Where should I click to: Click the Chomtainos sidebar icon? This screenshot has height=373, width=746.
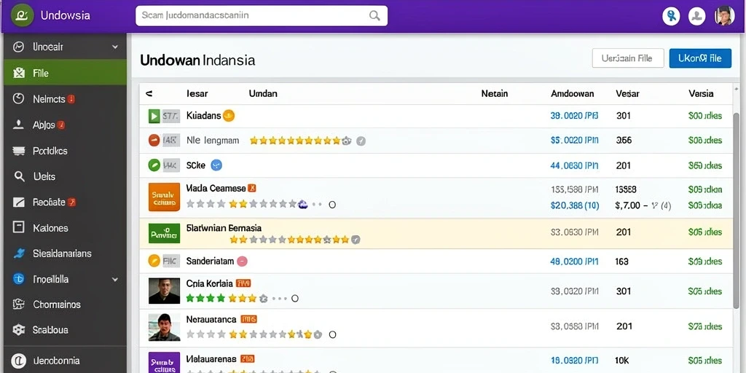18,304
